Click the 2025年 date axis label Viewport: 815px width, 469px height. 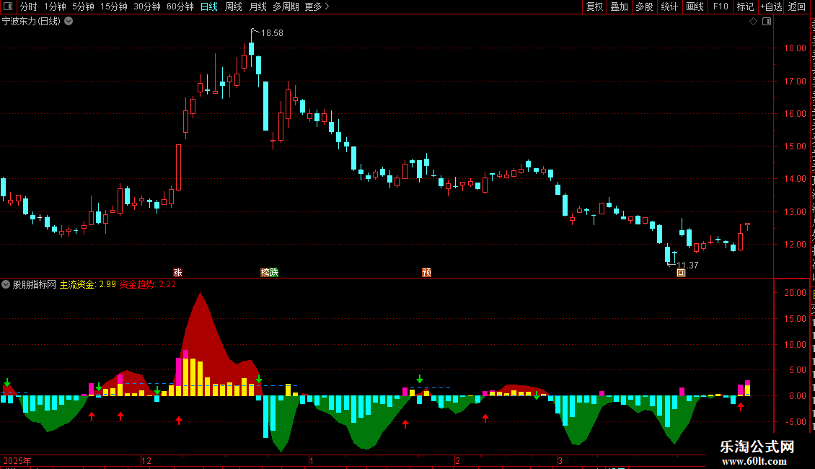(x=17, y=460)
